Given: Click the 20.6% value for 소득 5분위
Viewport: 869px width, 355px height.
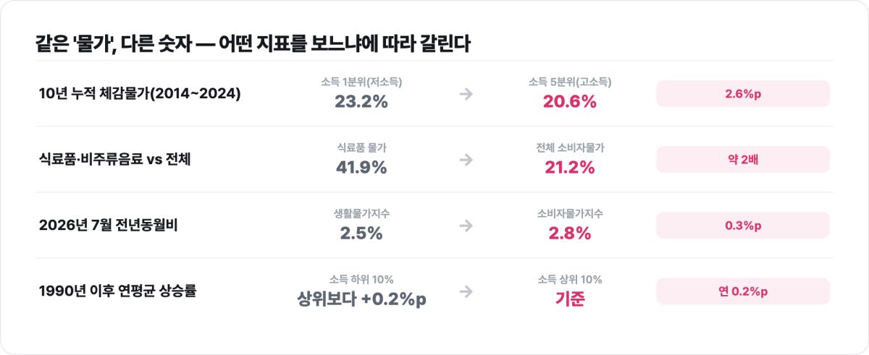Looking at the screenshot, I should [x=570, y=102].
